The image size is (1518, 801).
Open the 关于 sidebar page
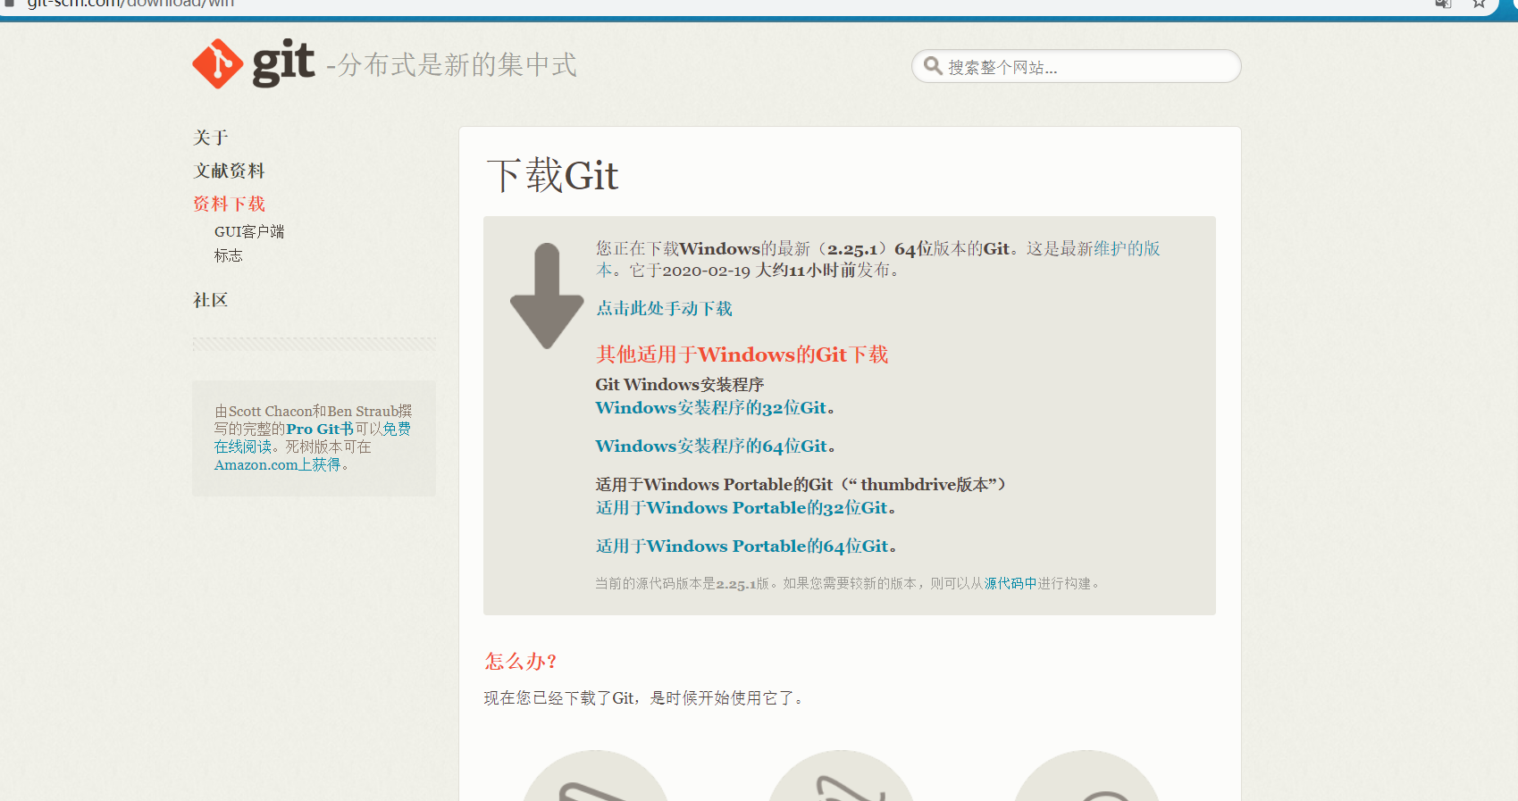(x=211, y=138)
